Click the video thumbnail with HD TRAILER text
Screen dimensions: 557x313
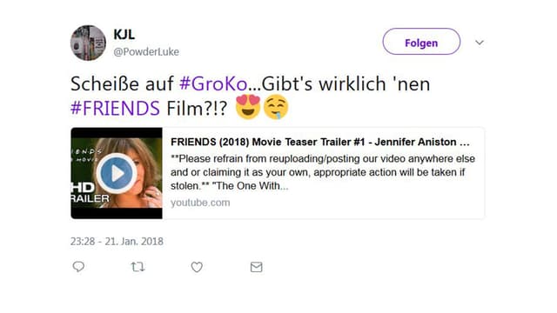point(117,173)
